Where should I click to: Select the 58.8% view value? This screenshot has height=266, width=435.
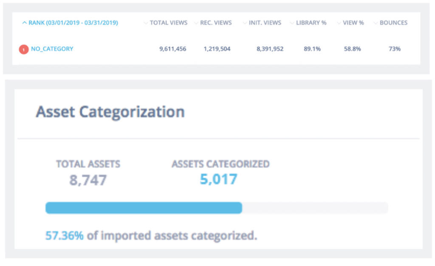coord(352,49)
